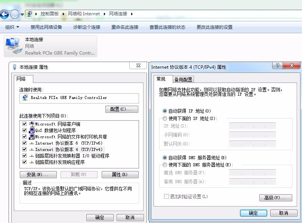Click the TCP/IPv4 protocol icon
Viewport: 302px width, 223px height.
click(32, 149)
